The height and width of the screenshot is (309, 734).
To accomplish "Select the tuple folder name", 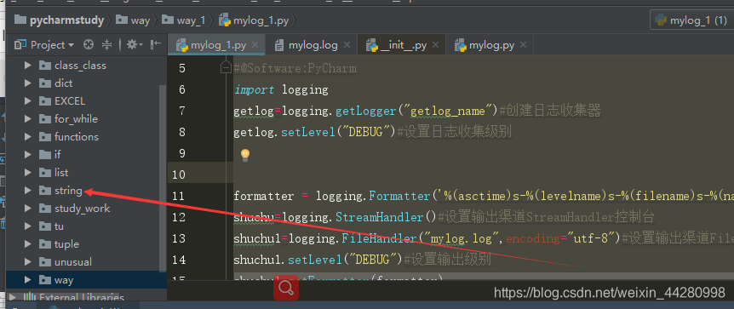I will coord(66,244).
